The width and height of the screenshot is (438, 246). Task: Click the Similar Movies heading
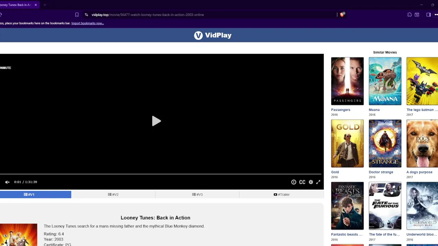tap(385, 52)
